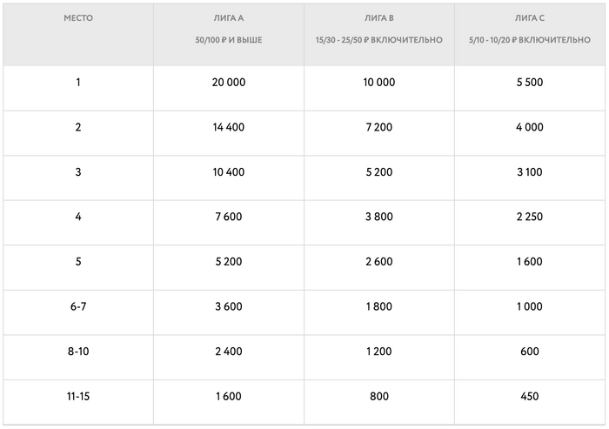Viewport: 609px width, 429px height.
Task: Click the 5 500 value in Лига C
Action: click(529, 83)
